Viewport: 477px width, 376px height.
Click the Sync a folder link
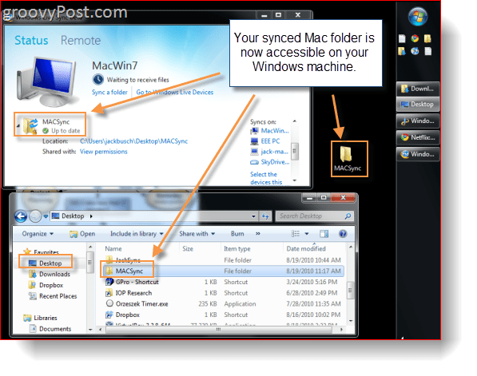(109, 92)
